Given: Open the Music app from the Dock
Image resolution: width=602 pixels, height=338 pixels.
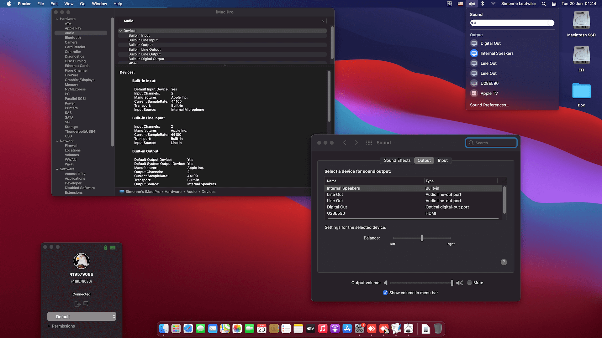Looking at the screenshot, I should tap(323, 329).
